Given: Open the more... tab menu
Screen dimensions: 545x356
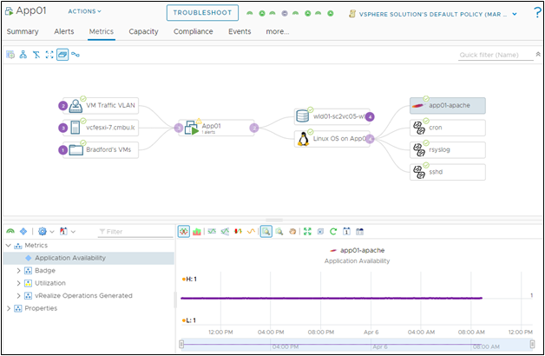Looking at the screenshot, I should coord(278,31).
